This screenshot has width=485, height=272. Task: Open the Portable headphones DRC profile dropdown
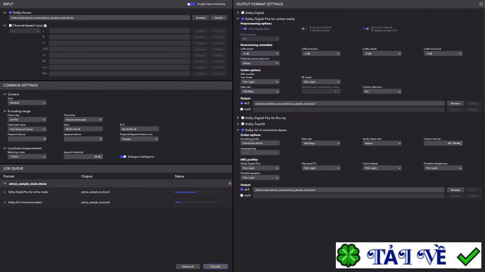[443, 168]
